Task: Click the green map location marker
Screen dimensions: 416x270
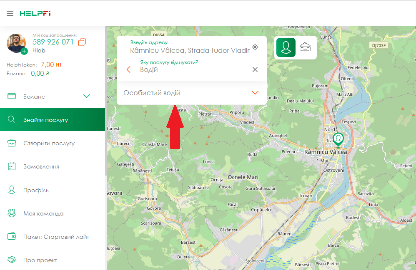Action: tap(339, 139)
